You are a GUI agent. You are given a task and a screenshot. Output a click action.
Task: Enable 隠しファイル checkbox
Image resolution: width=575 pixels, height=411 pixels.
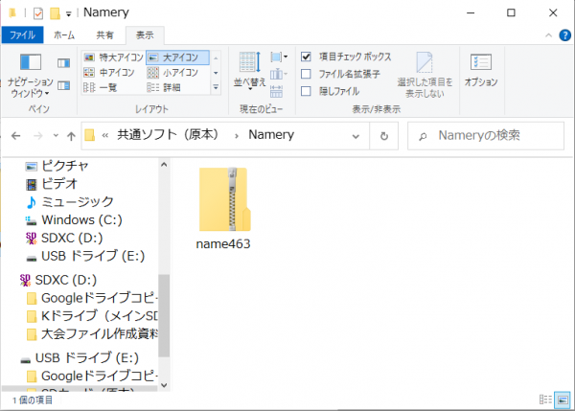coord(306,91)
